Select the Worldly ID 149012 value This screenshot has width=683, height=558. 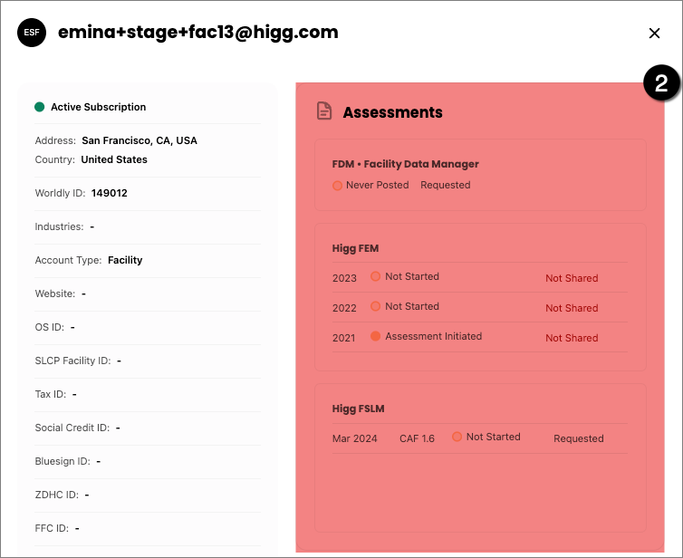[x=110, y=193]
